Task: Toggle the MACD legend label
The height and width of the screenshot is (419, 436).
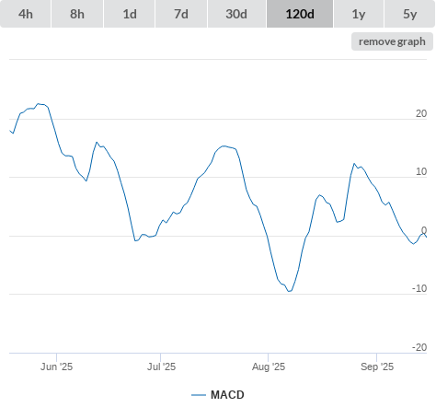Action: click(227, 395)
